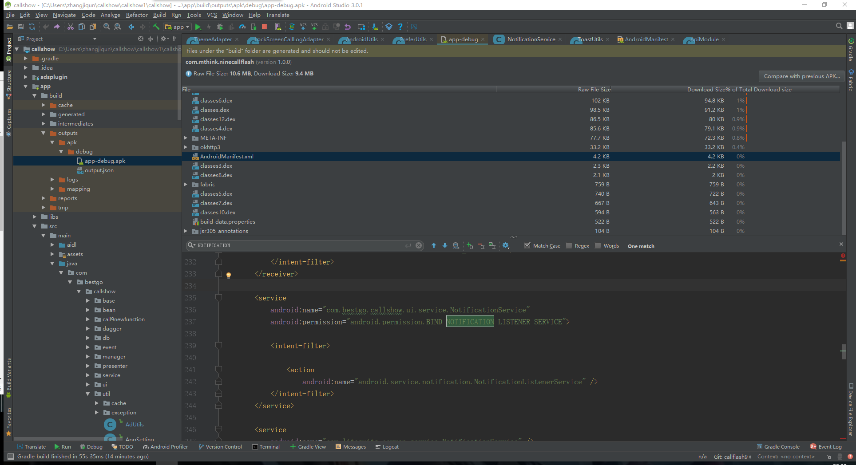Click Compare with previous APK button
856x465 pixels.
click(801, 76)
